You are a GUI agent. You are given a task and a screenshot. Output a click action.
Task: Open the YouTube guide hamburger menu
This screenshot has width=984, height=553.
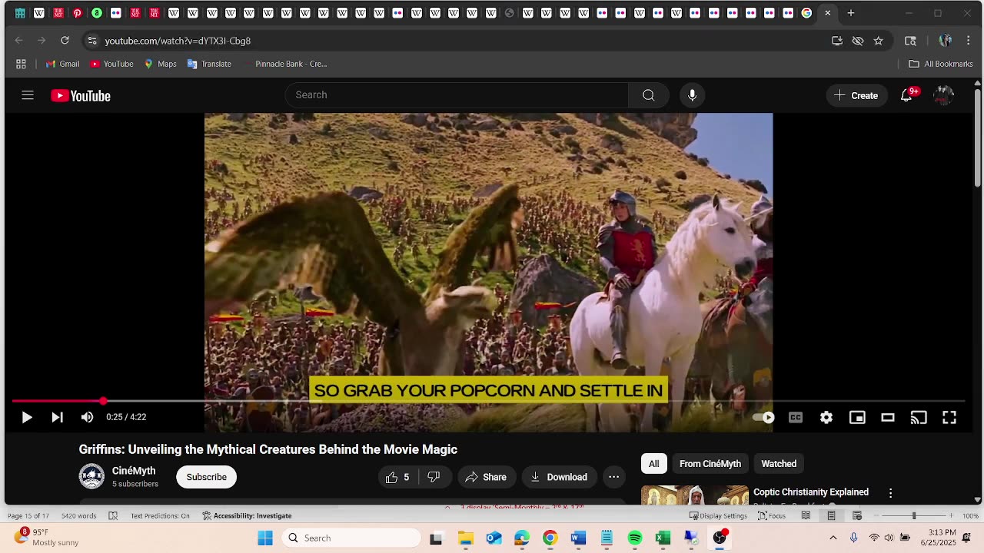(x=28, y=95)
